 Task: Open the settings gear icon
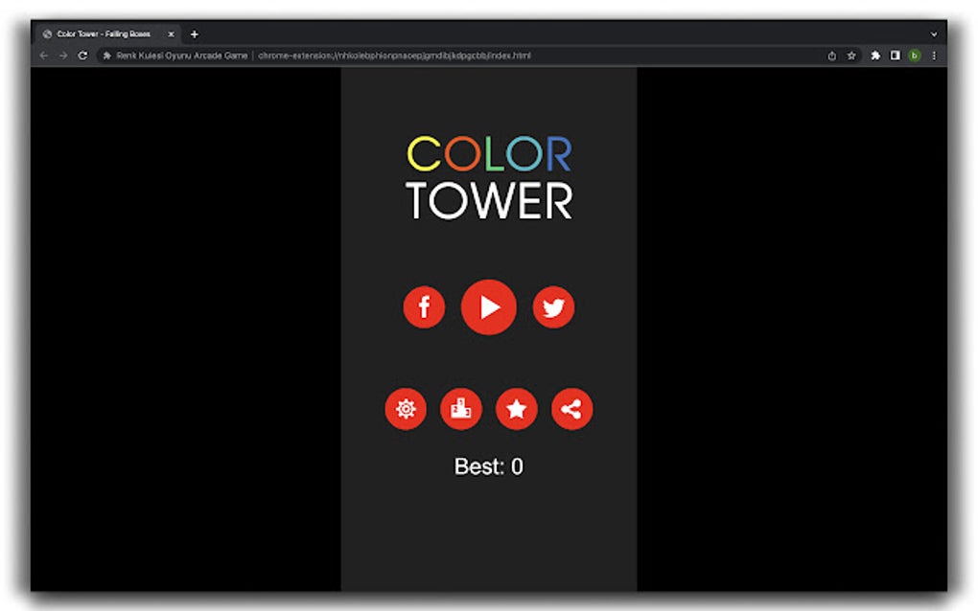click(x=407, y=409)
